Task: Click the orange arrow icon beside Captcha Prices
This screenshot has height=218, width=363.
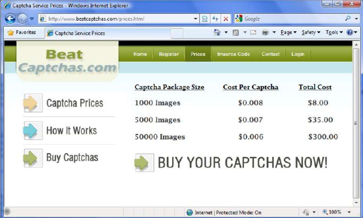Action: 33,103
